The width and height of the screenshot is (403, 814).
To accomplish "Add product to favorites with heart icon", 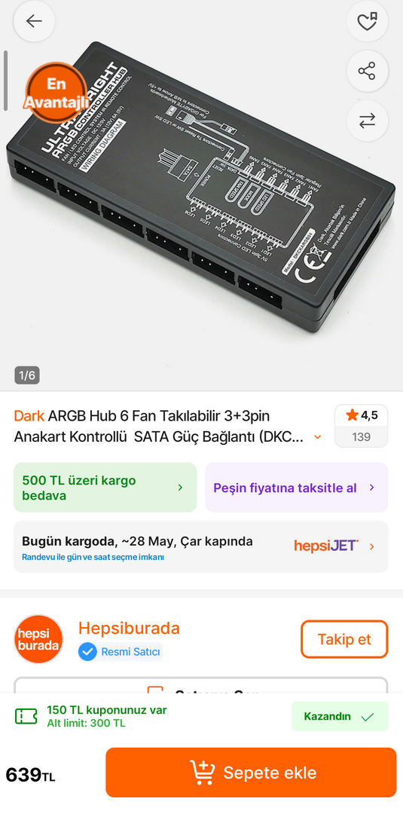I will tap(367, 21).
